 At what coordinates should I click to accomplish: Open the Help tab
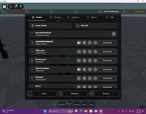click(x=110, y=17)
